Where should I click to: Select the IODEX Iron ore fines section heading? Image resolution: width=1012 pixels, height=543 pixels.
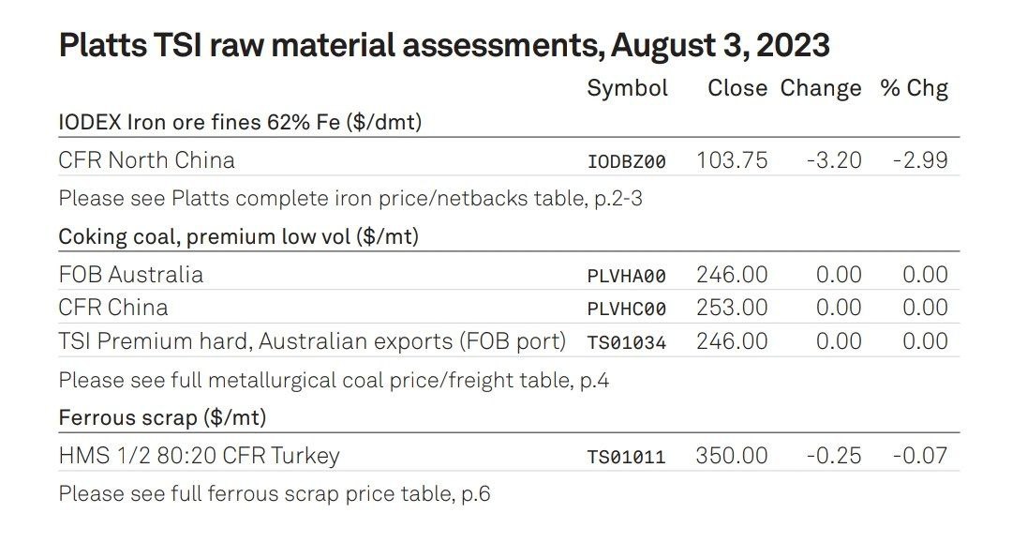click(x=240, y=122)
